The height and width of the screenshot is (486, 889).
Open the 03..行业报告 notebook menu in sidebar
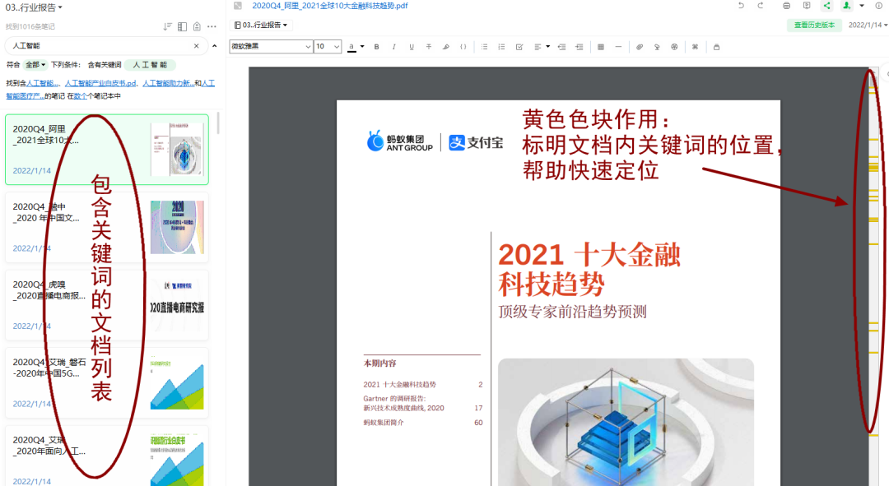(34, 7)
